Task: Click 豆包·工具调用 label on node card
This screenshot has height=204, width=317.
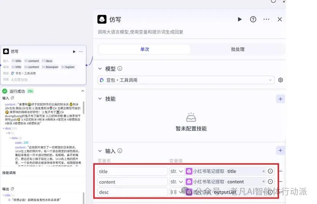Action: point(26,73)
